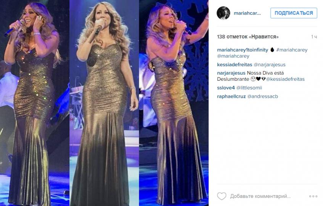Click the #mariahcarey hashtag
This screenshot has width=323, height=206.
292,50
